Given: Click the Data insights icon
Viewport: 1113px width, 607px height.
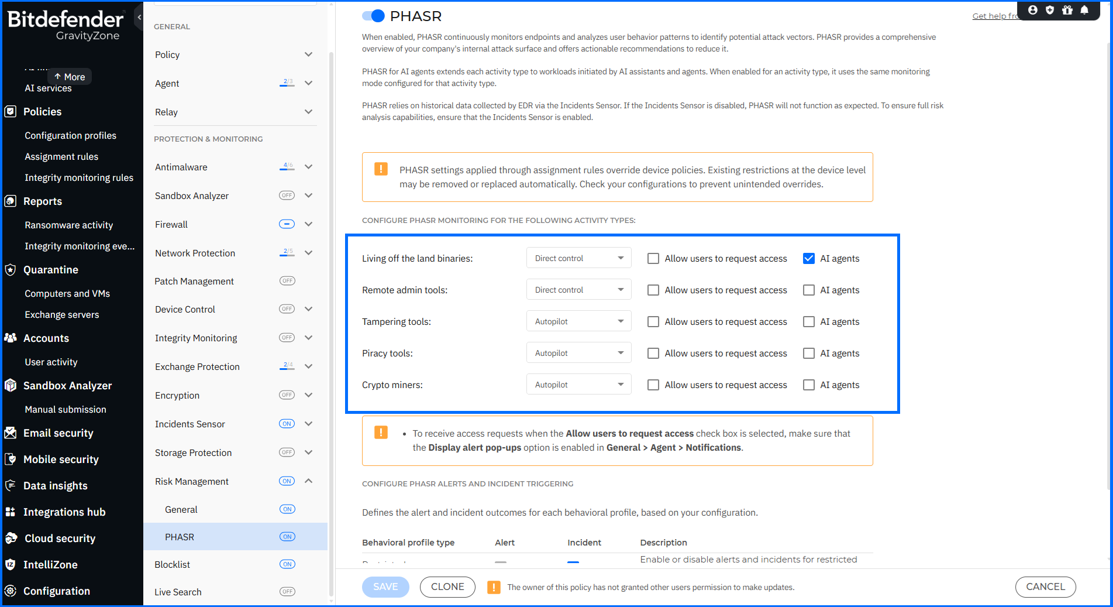Looking at the screenshot, I should point(11,485).
